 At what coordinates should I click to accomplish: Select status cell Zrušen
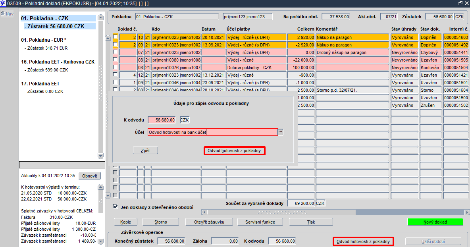pos(431,105)
